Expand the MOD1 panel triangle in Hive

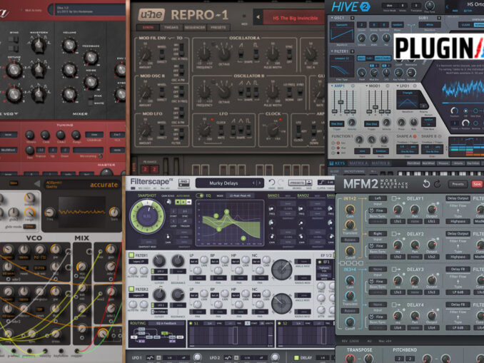click(x=366, y=86)
